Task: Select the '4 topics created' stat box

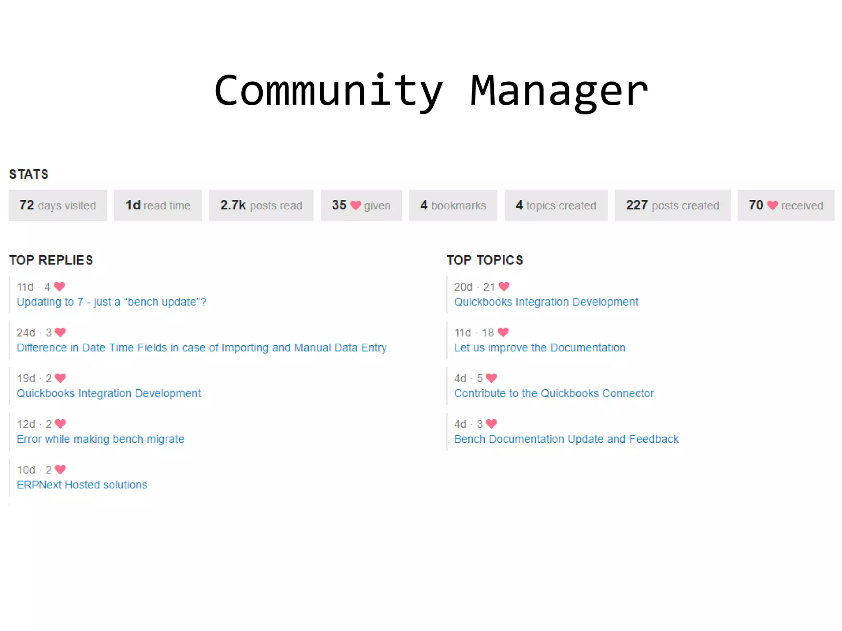Action: [556, 205]
